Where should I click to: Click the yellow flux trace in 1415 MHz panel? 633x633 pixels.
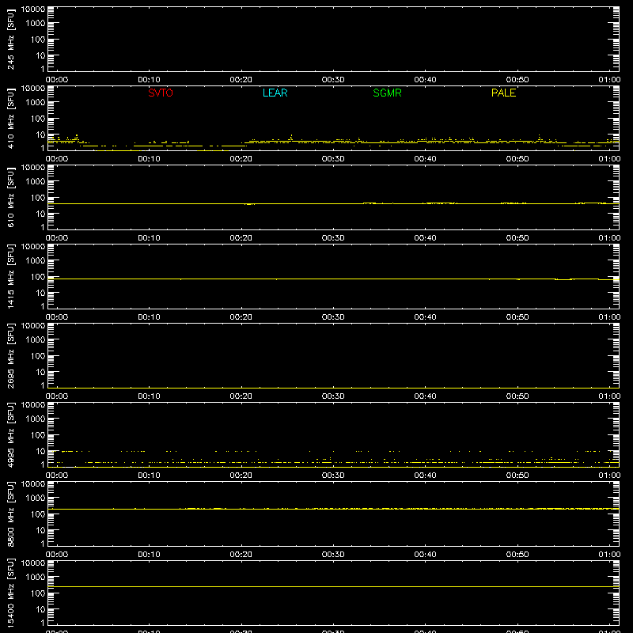coord(333,279)
